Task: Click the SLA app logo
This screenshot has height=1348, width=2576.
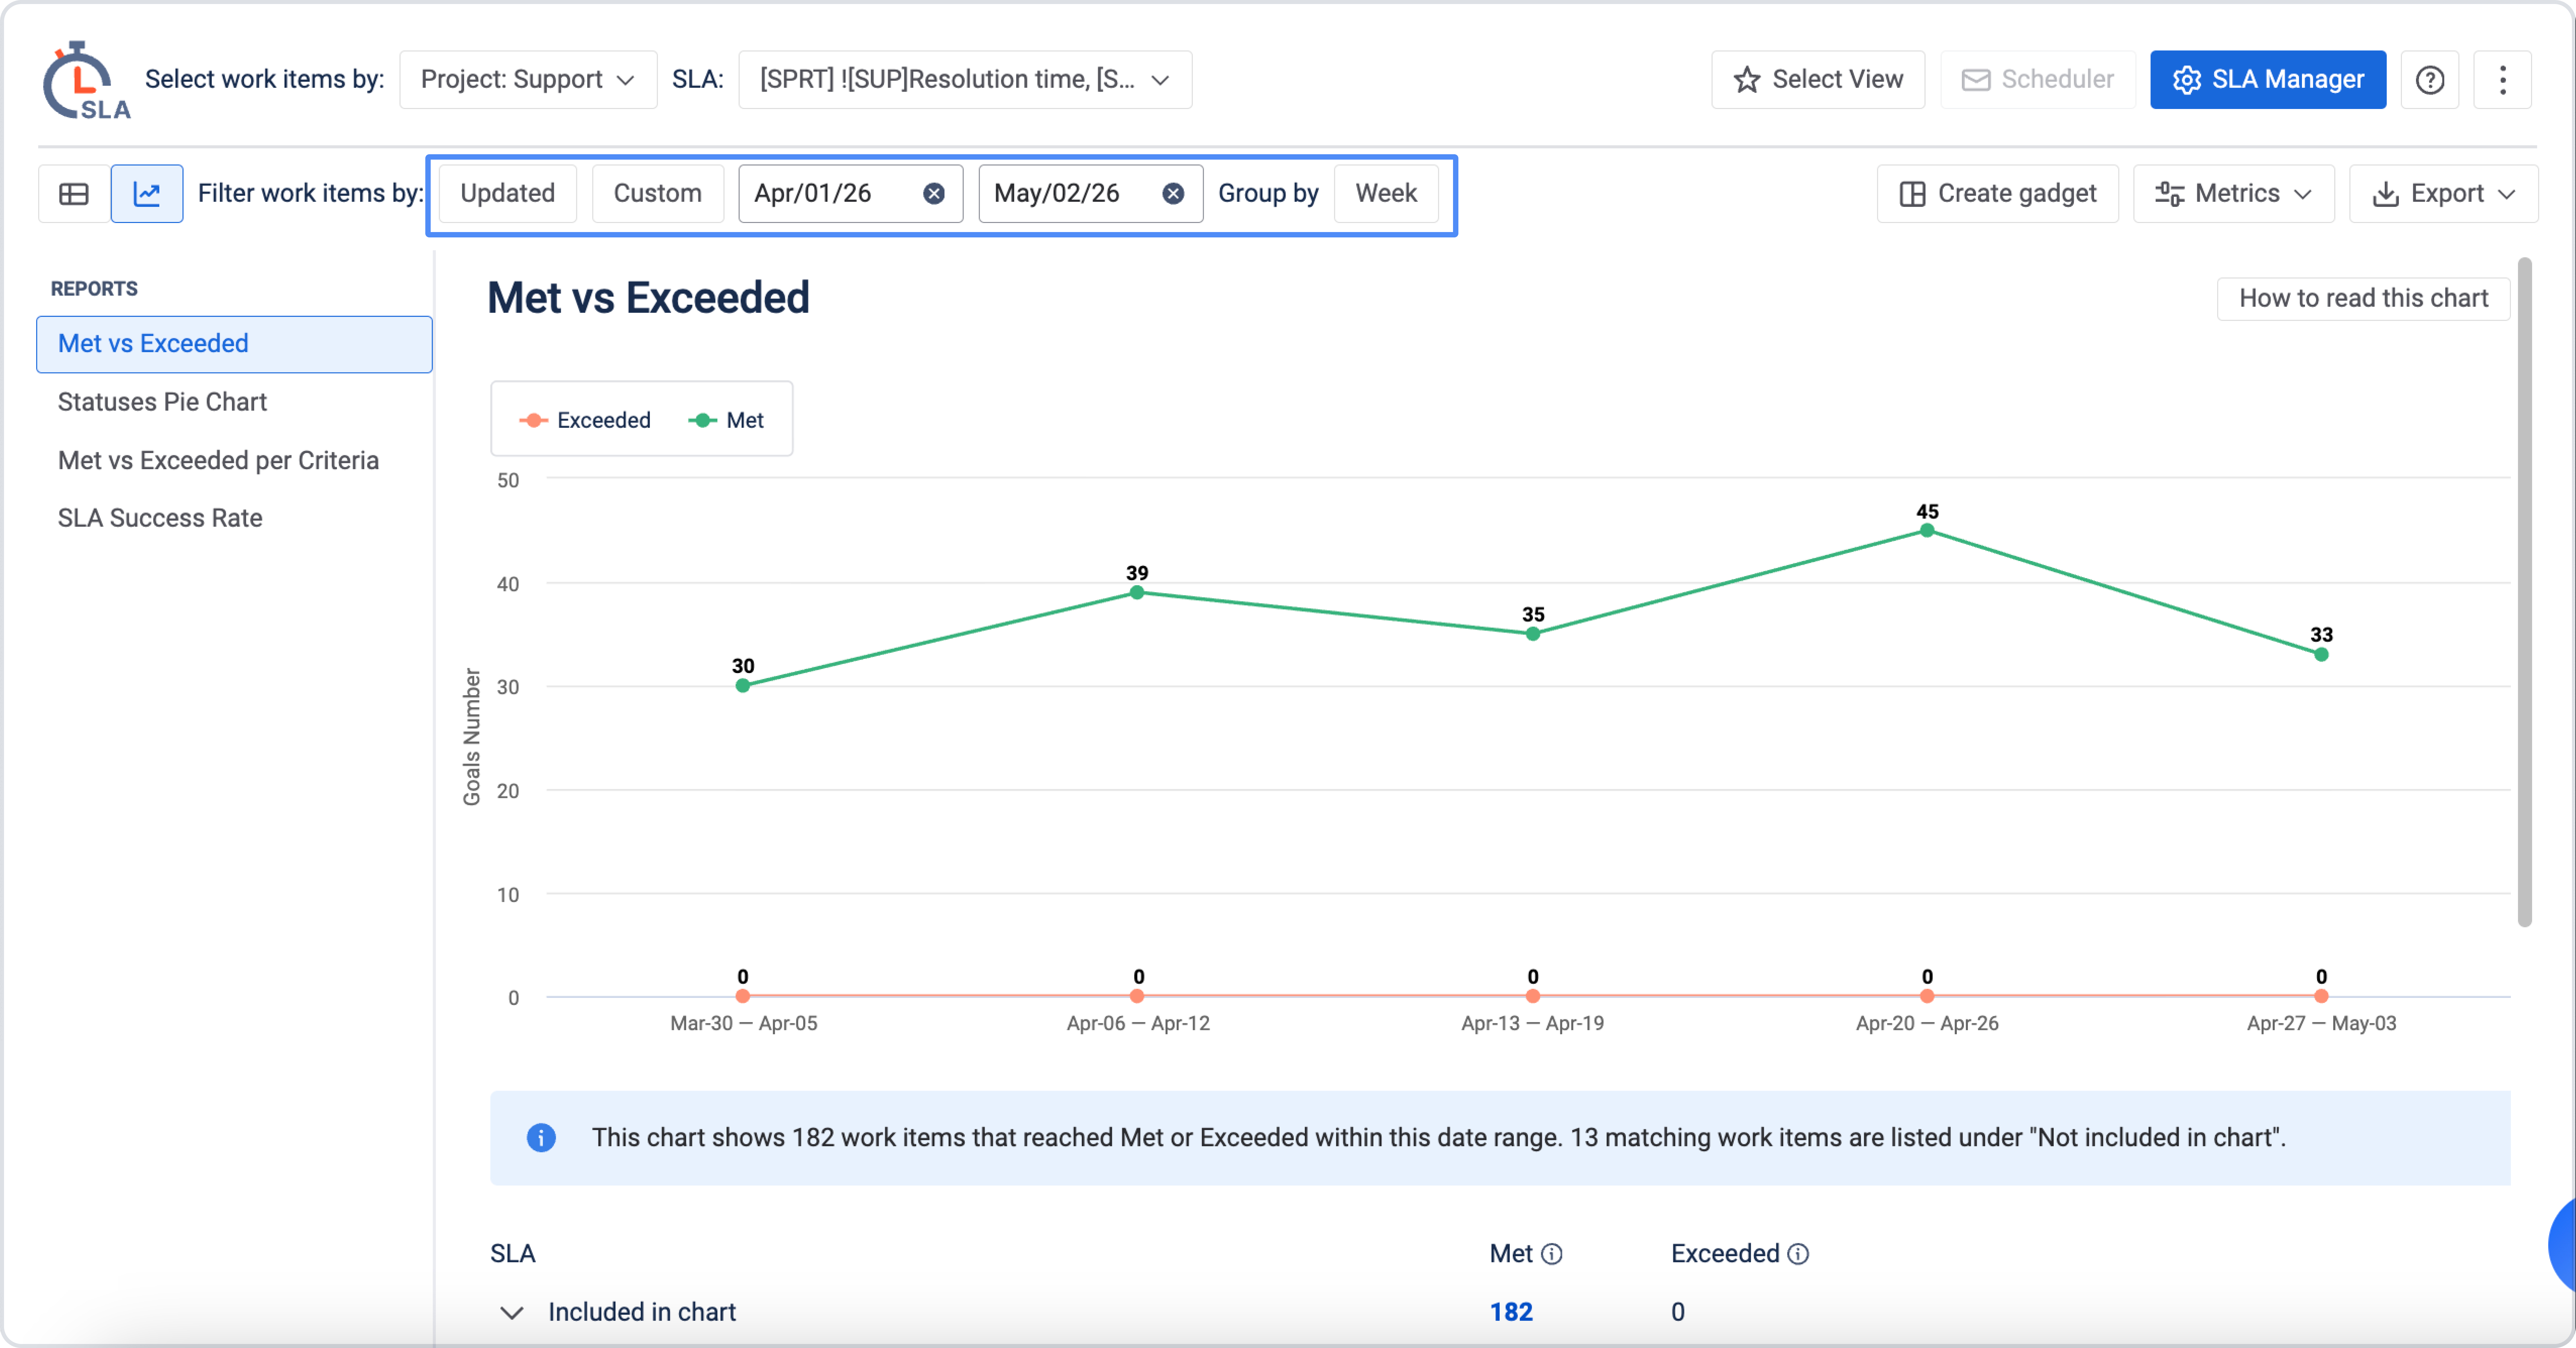Action: click(86, 80)
